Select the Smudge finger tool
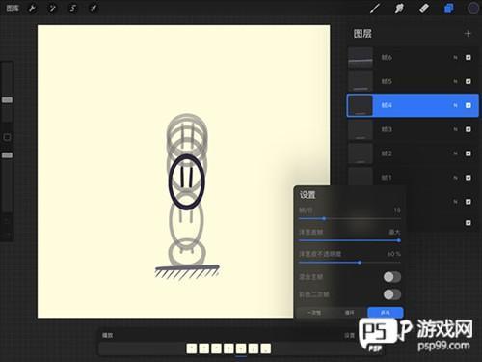 point(399,8)
